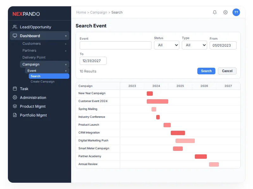
Task: Click the Industry Conference row label
Action: (92, 117)
